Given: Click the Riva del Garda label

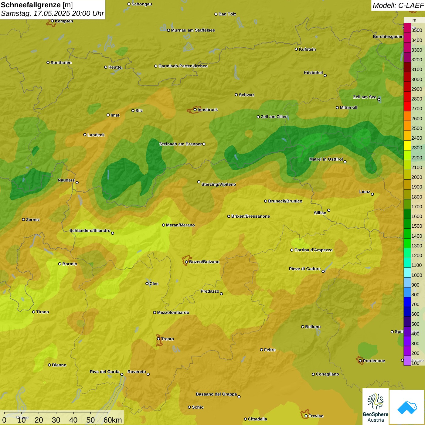Looking at the screenshot, I should (105, 372).
